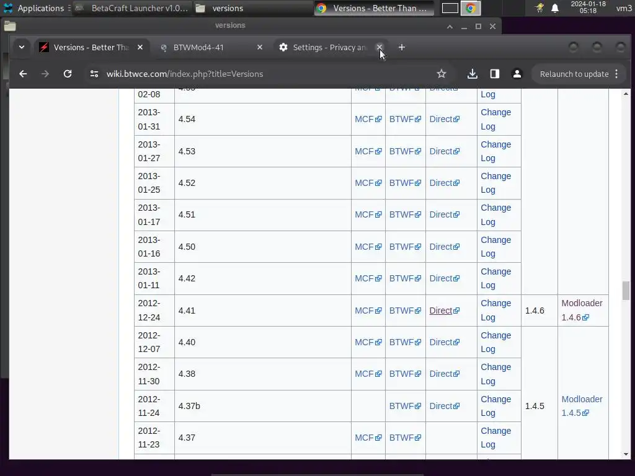Open the BTWF link for version 4.42
The image size is (635, 476).
click(x=405, y=278)
